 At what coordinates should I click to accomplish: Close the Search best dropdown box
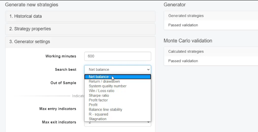[x=117, y=69]
